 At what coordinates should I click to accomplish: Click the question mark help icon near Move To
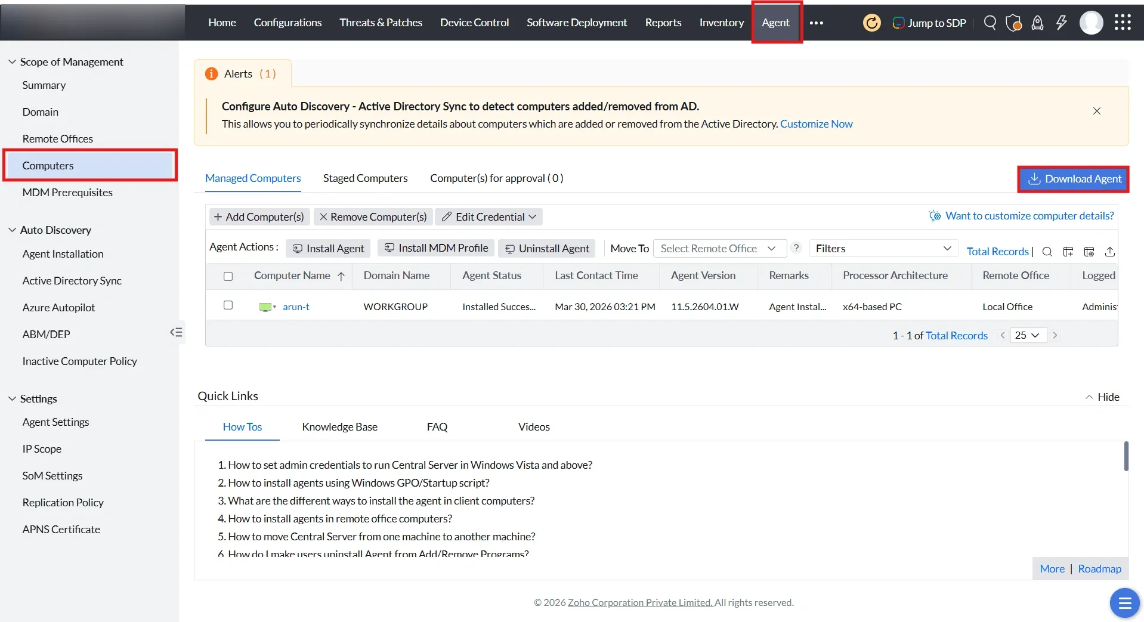click(x=796, y=248)
